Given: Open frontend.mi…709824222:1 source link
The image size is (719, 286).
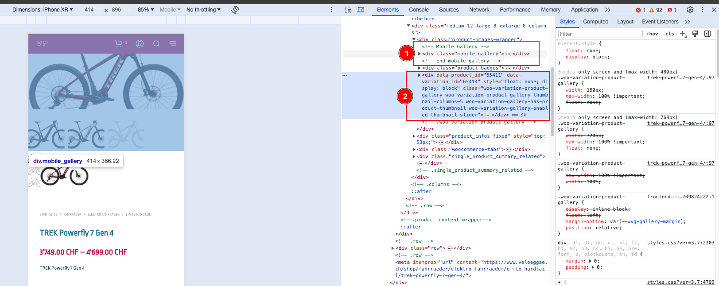Looking at the screenshot, I should pyautogui.click(x=680, y=197).
